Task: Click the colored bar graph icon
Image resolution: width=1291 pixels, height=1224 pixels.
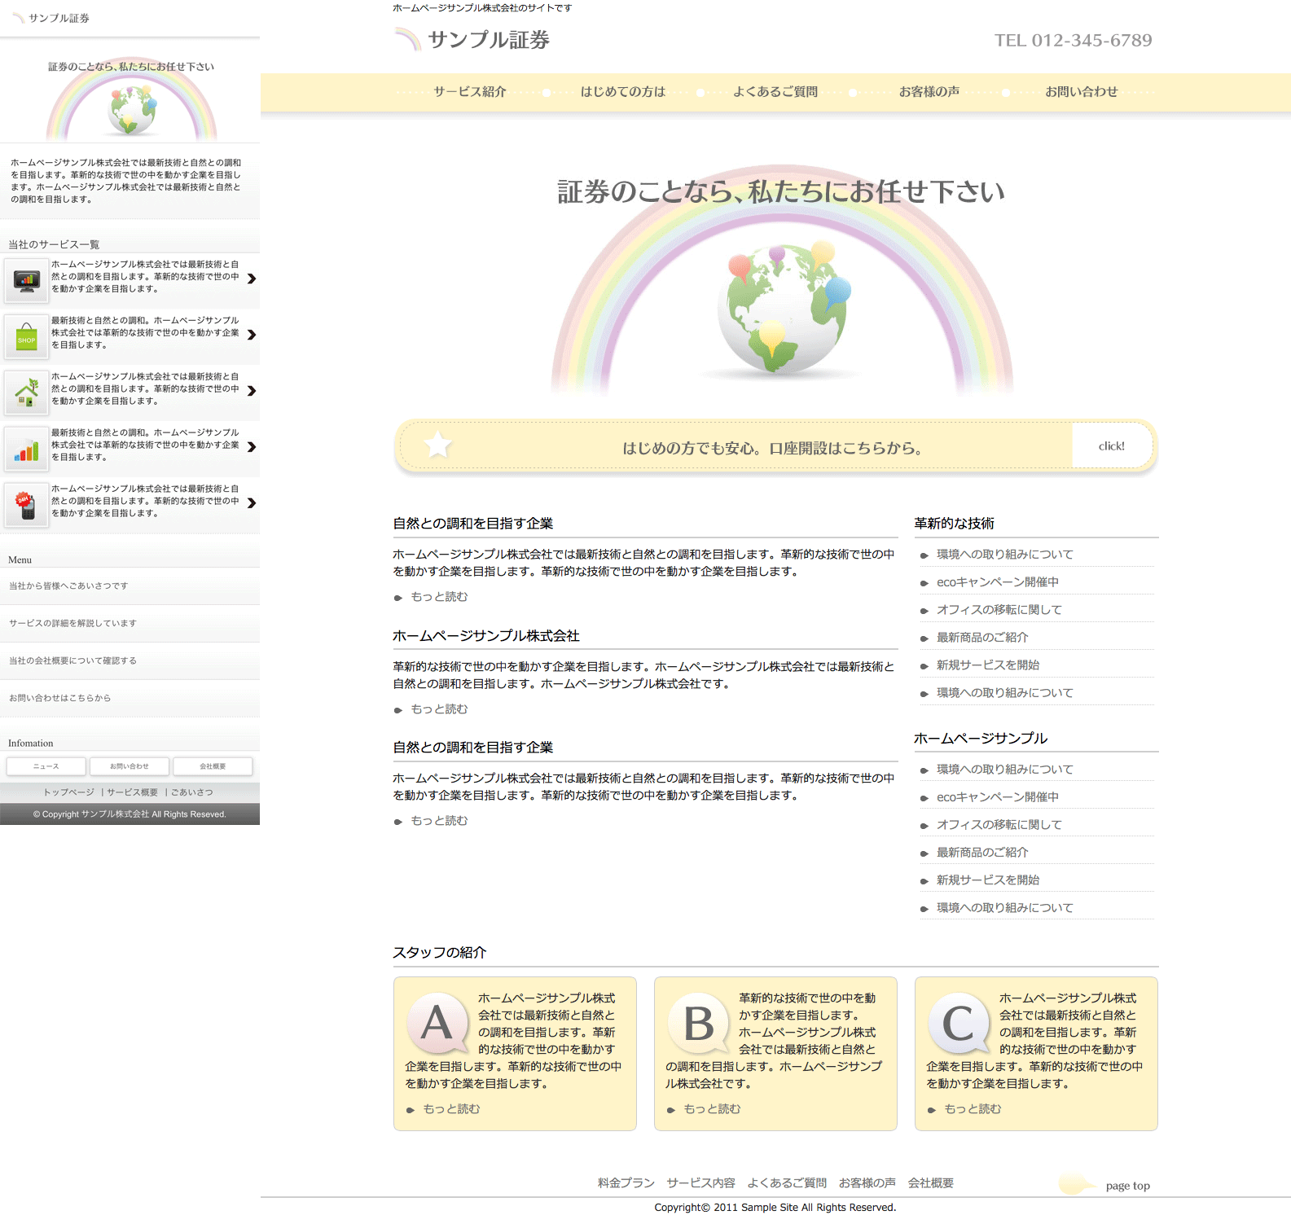Action: pyautogui.click(x=27, y=449)
